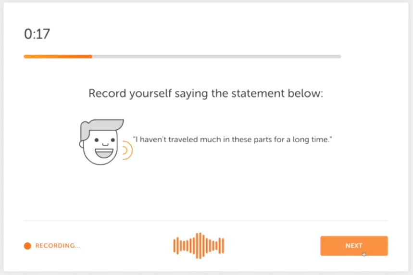The image size is (413, 275).
Task: Click the smiling face illustration
Action: pyautogui.click(x=101, y=142)
